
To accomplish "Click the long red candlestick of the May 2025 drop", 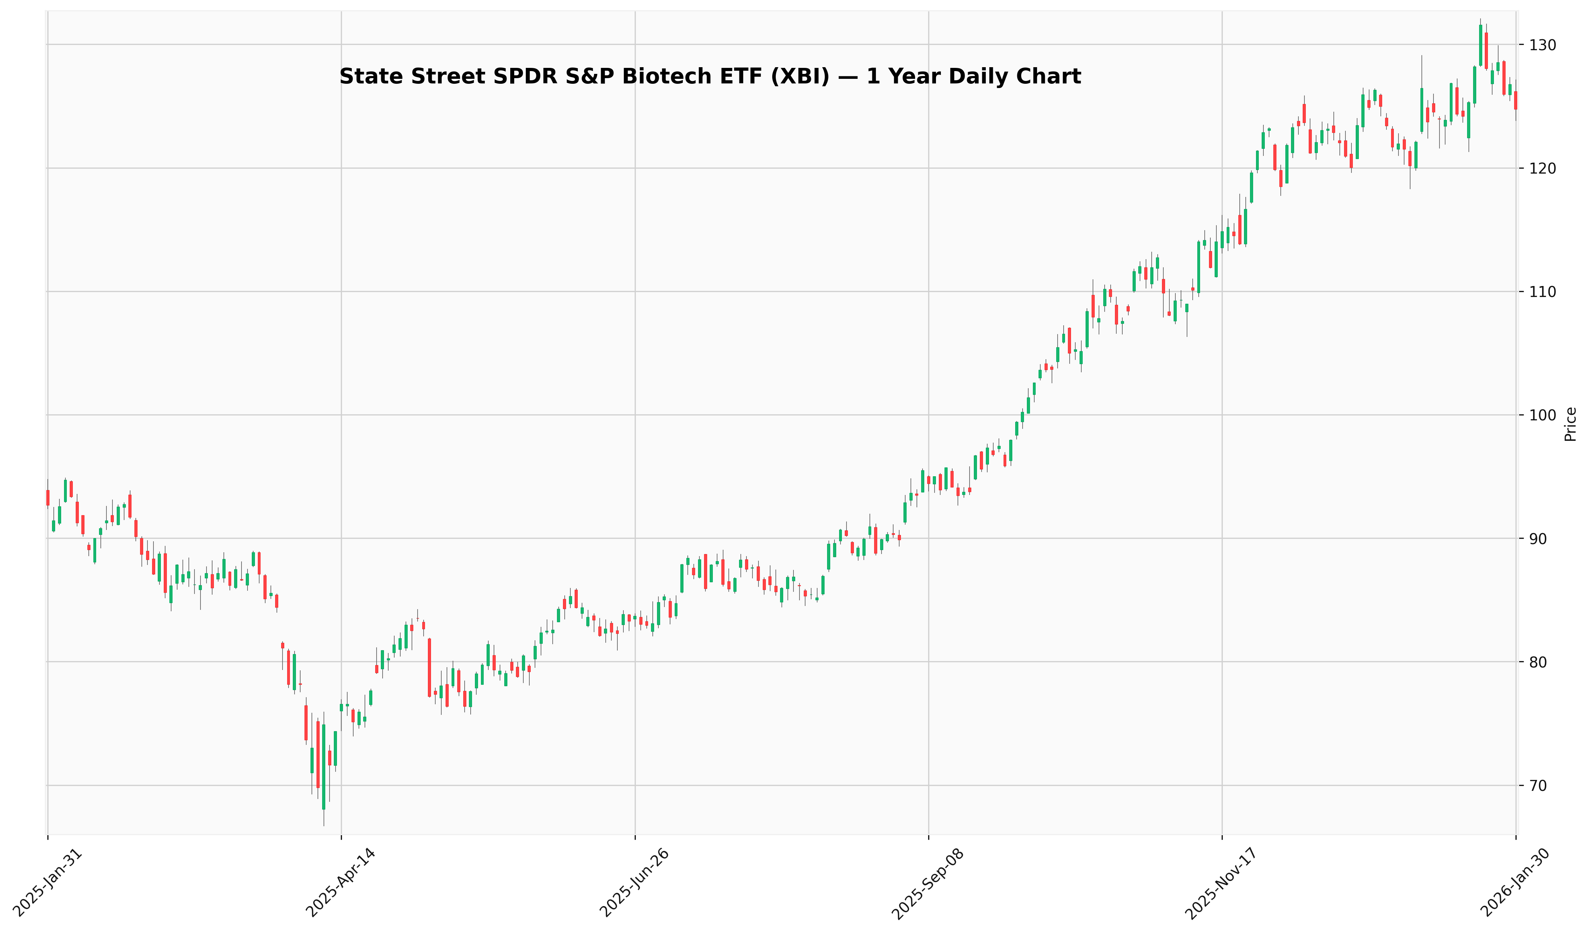I will point(429,667).
